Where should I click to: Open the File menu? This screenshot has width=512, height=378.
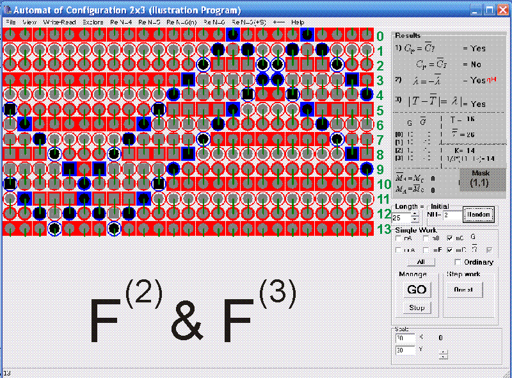(11, 22)
